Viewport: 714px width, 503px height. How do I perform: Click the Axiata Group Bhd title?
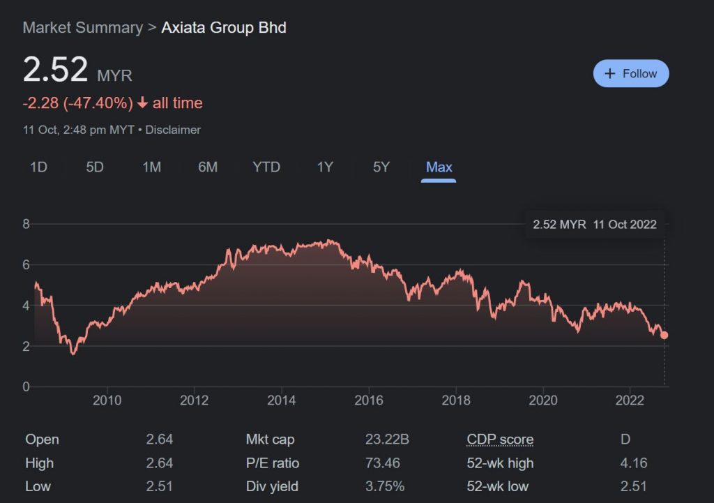coord(224,28)
